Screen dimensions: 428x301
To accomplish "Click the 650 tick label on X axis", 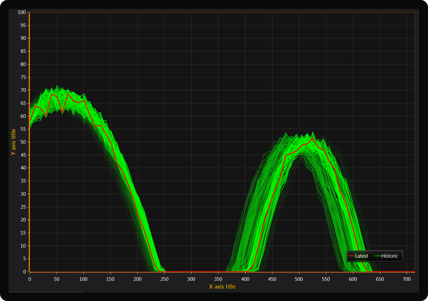I will coord(380,279).
